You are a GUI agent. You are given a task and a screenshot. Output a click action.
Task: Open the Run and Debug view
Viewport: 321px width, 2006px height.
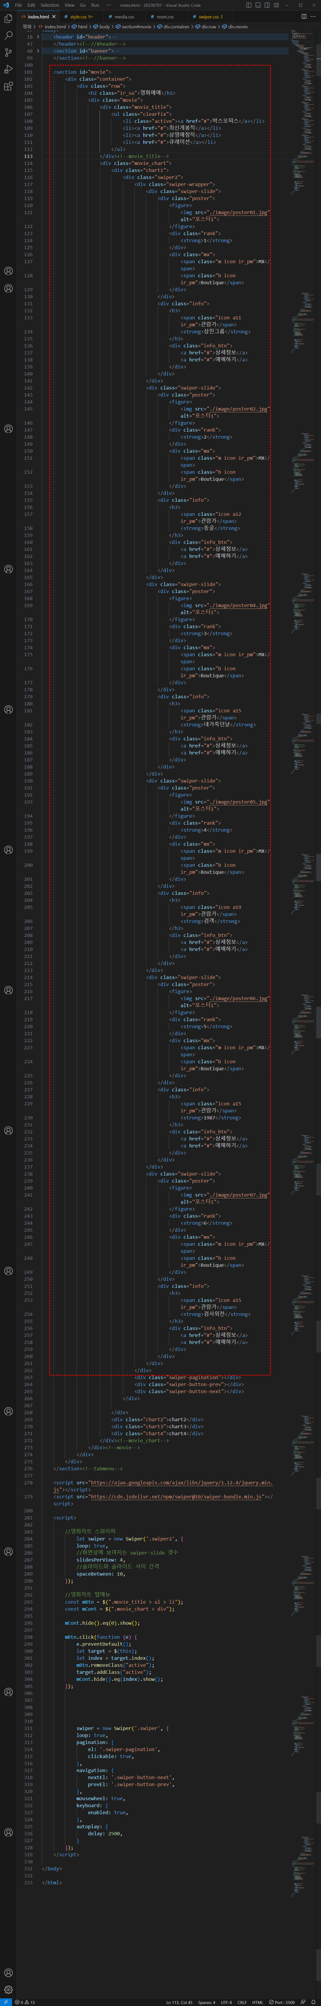coord(8,69)
